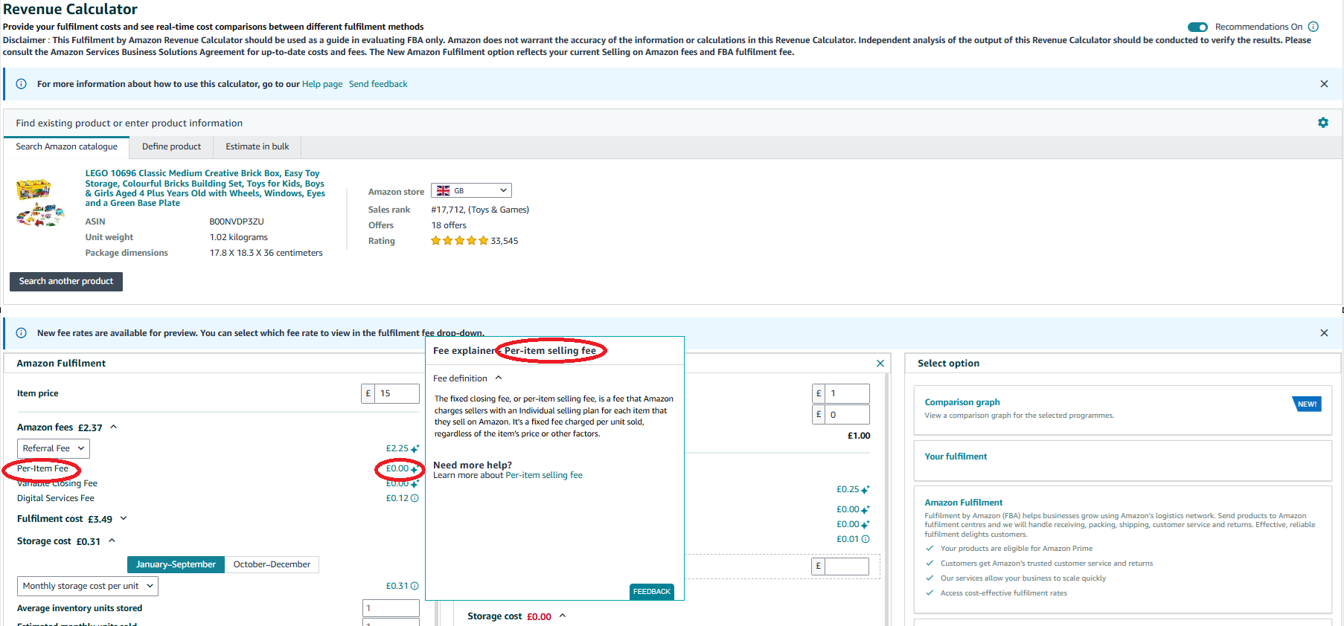Click the Search another product button
1344x626 pixels.
(x=66, y=281)
